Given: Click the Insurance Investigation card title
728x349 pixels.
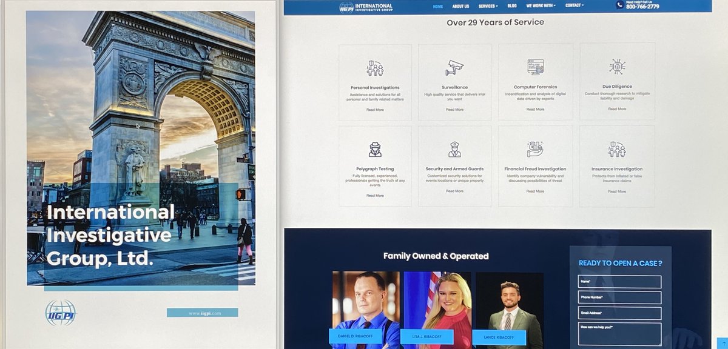Looking at the screenshot, I should (617, 169).
